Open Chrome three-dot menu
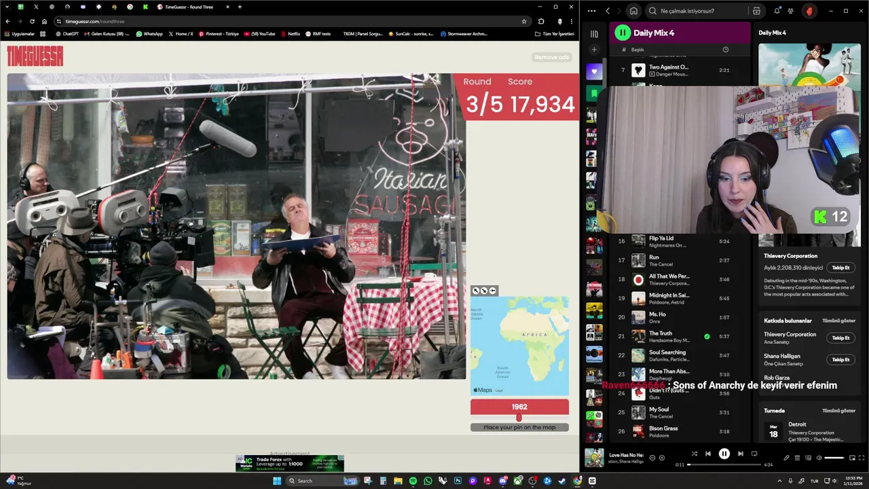This screenshot has height=489, width=869. tap(571, 21)
